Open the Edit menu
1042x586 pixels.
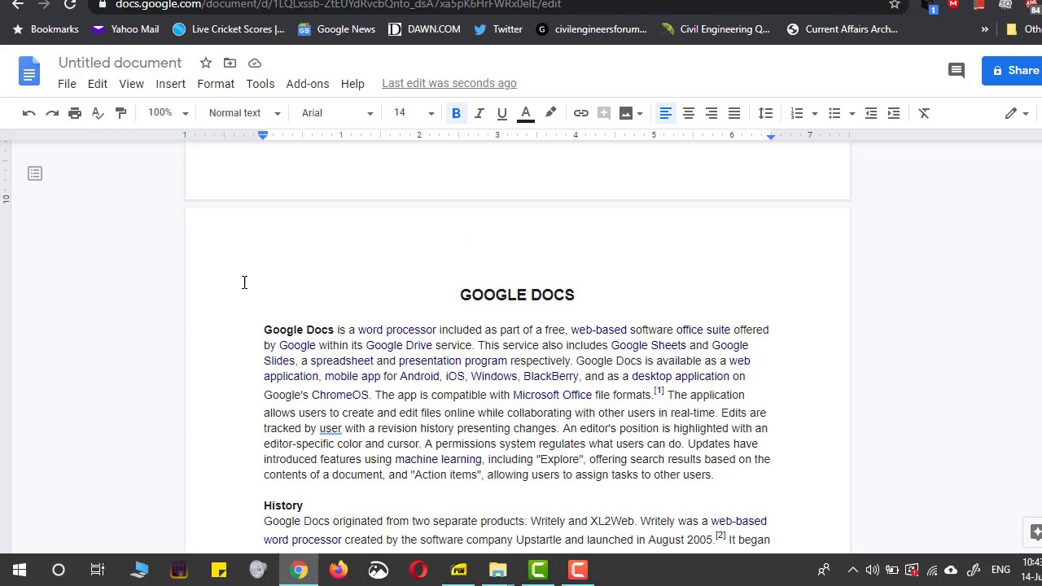[x=98, y=84]
